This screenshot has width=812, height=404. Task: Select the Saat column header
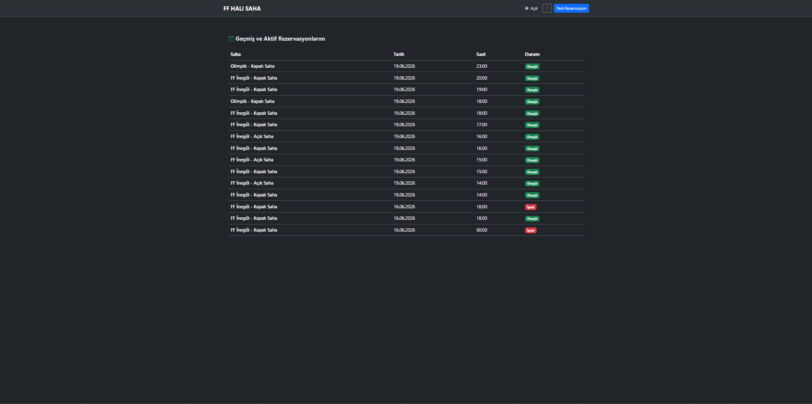click(x=481, y=54)
